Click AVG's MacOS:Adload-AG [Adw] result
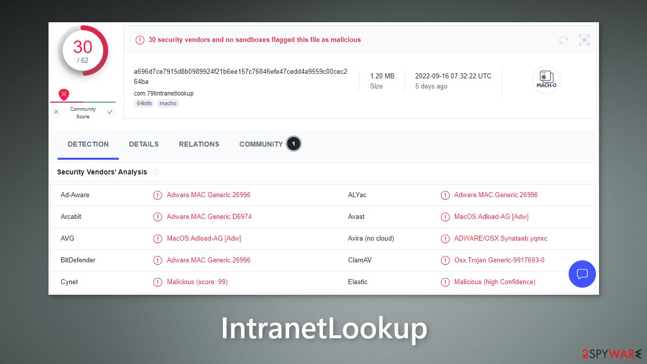The height and width of the screenshot is (364, 647). pyautogui.click(x=204, y=239)
